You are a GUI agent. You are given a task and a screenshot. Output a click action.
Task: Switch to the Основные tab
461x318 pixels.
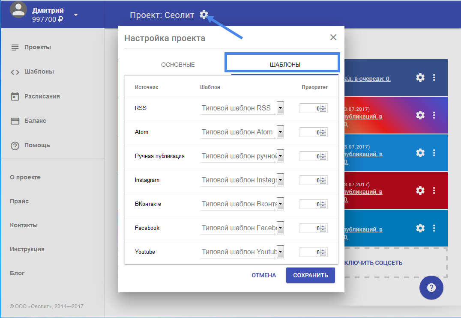(x=178, y=65)
